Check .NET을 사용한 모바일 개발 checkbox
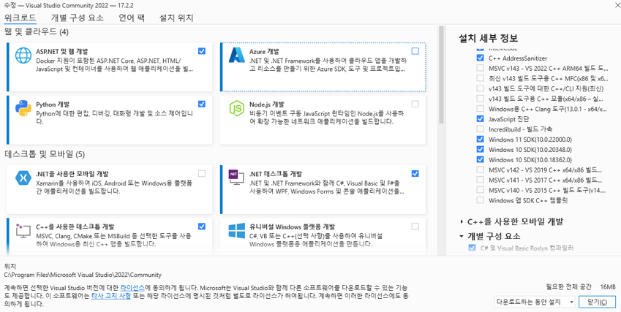Screen dimensions: 621x312 point(202,174)
